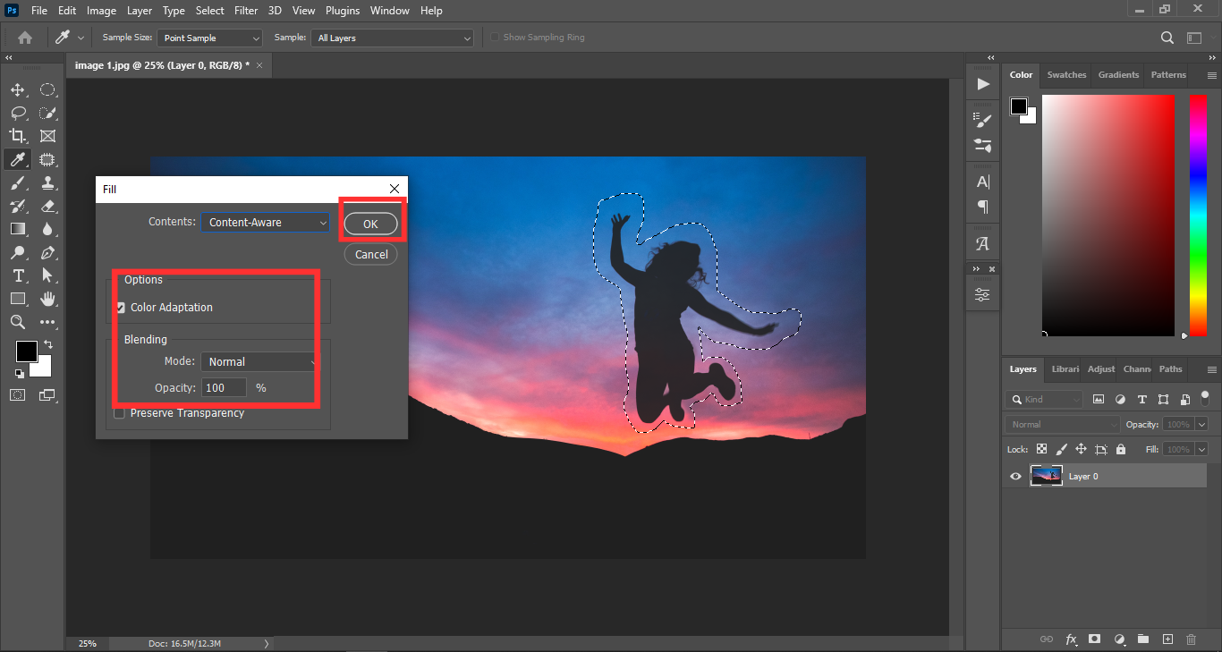Select the Pen tool
The image size is (1222, 652).
[x=47, y=252]
